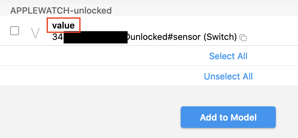The width and height of the screenshot is (298, 138).
Task: Click the Select All link
Action: [228, 56]
